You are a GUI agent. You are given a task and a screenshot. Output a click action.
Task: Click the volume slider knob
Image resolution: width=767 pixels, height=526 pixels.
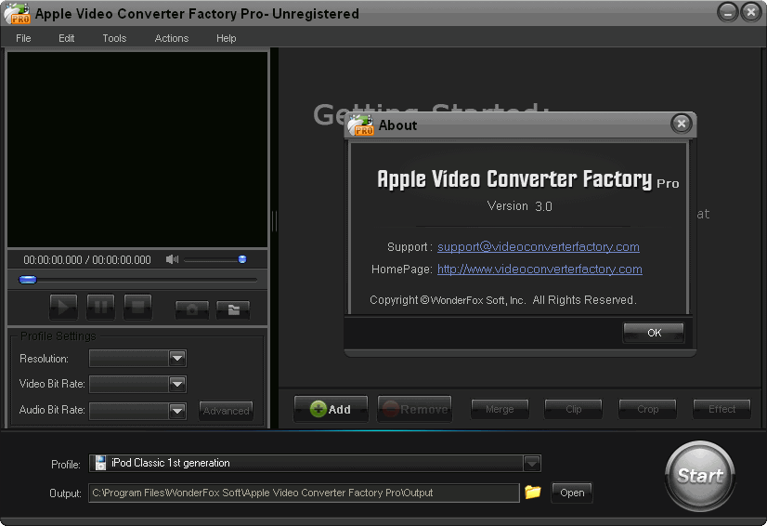click(x=242, y=259)
